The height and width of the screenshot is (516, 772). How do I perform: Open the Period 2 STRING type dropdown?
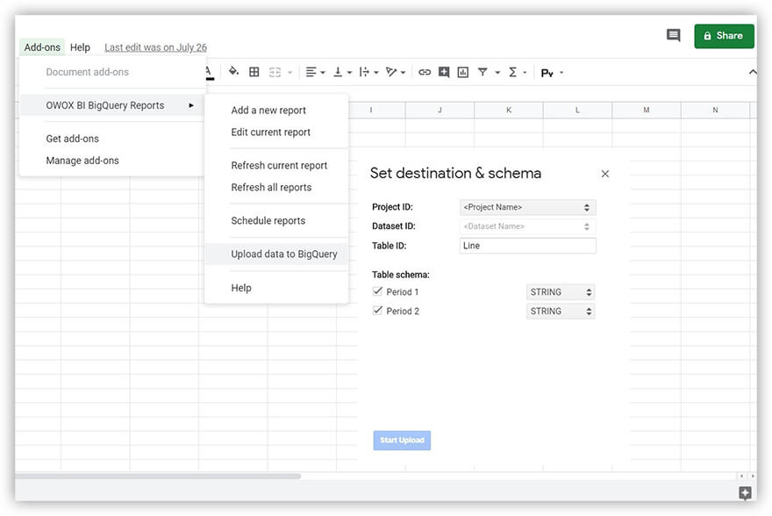(561, 312)
